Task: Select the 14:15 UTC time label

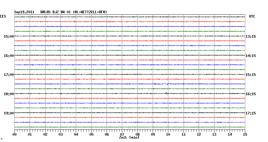Action: point(251,55)
